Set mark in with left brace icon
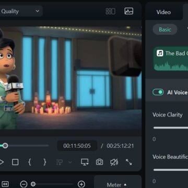 pos(30,162)
